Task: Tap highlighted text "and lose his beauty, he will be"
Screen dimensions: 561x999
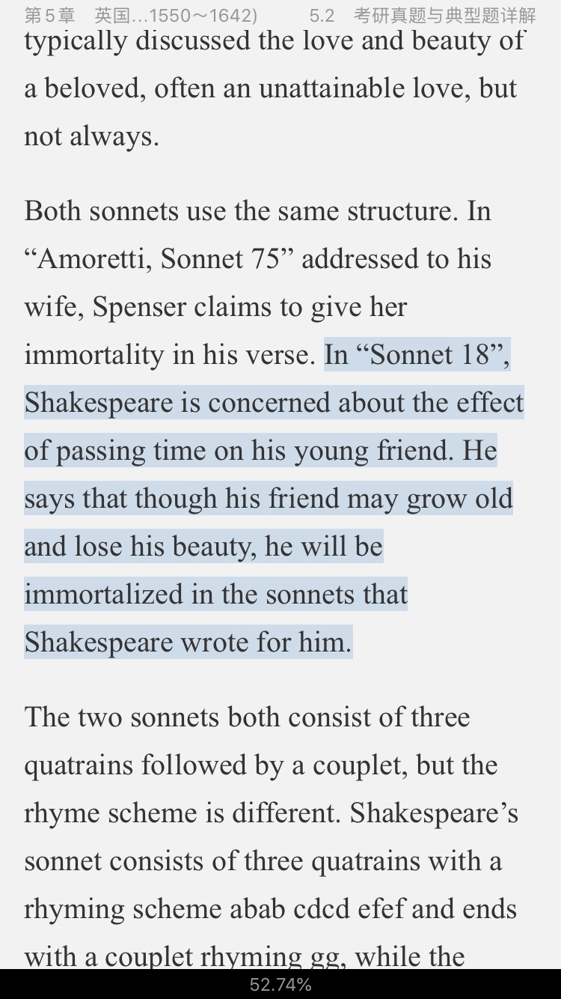Action: 203,547
